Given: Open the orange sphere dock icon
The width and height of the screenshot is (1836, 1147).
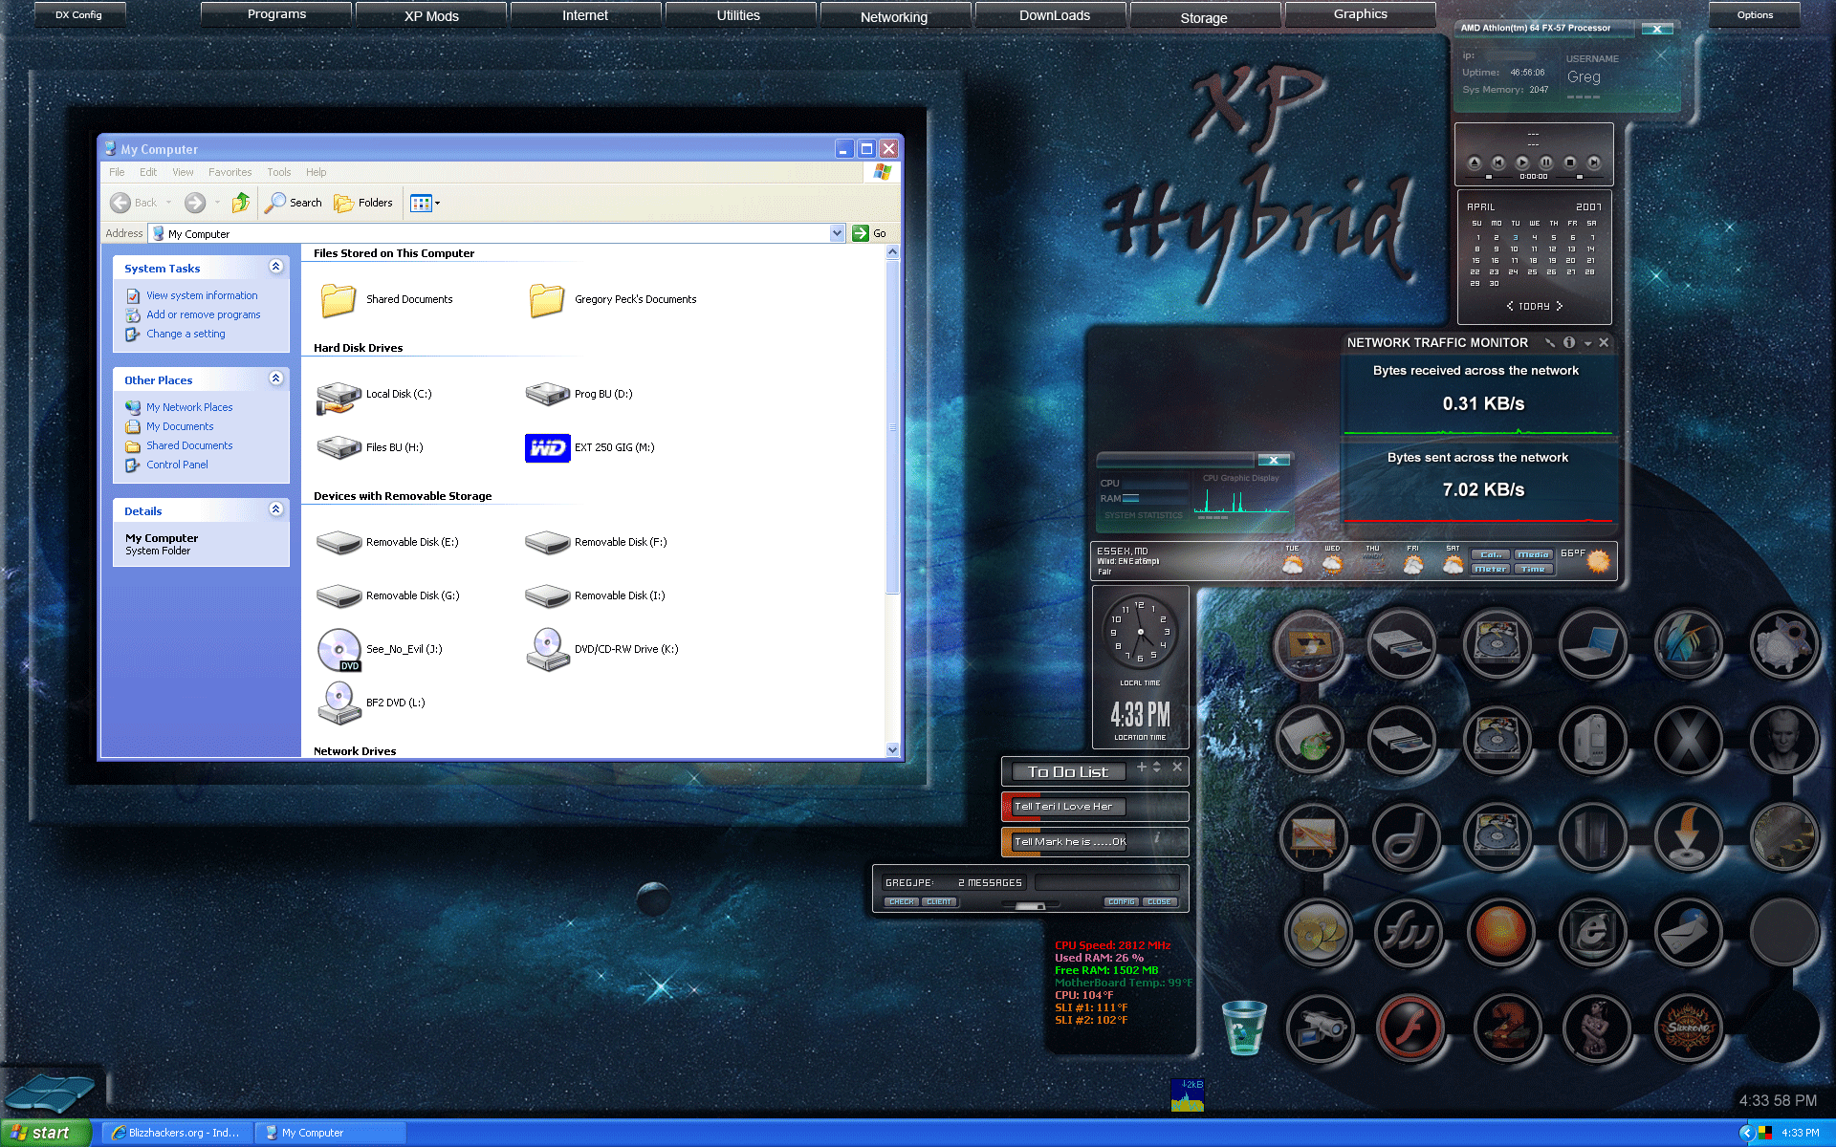Looking at the screenshot, I should click(1500, 932).
